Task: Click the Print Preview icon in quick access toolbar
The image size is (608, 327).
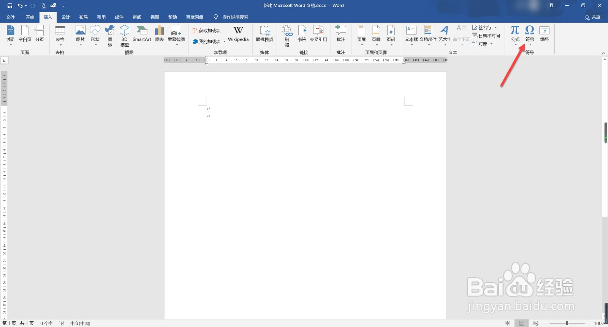Action: pos(43,6)
